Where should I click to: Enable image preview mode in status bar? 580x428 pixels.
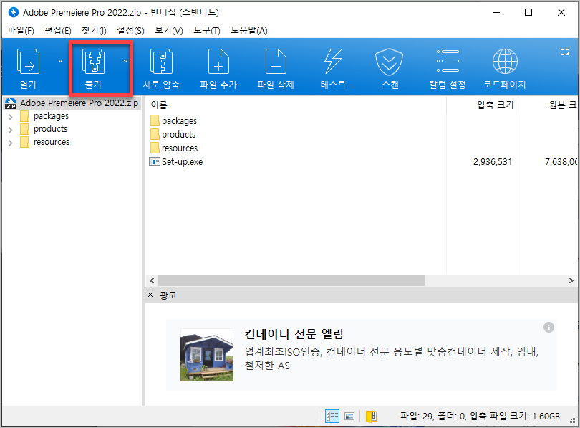(349, 416)
